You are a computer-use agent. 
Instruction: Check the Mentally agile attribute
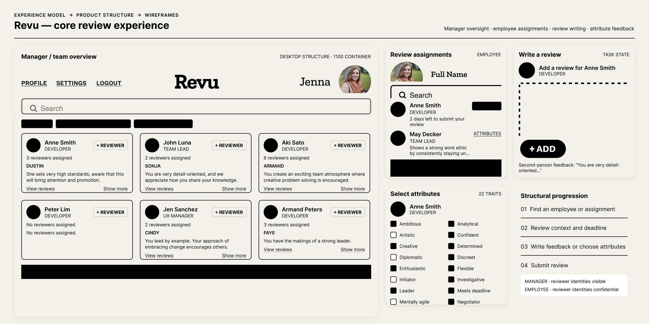(x=393, y=302)
